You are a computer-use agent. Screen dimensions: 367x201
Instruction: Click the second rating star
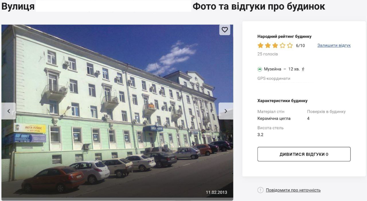click(268, 45)
